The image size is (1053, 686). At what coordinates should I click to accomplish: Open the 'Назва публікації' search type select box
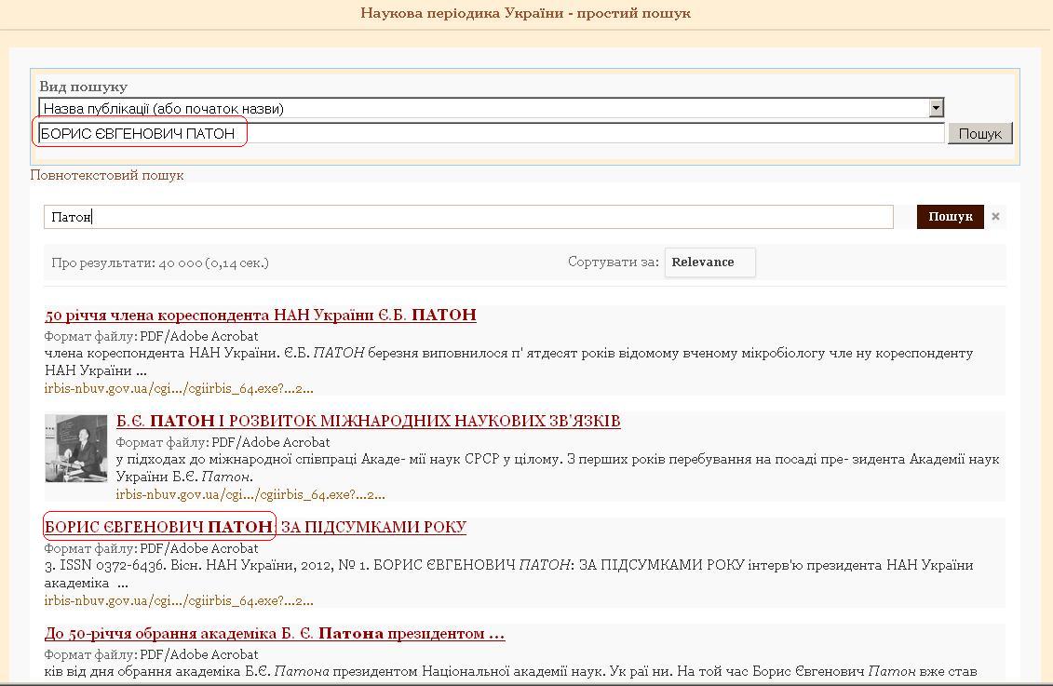(484, 109)
